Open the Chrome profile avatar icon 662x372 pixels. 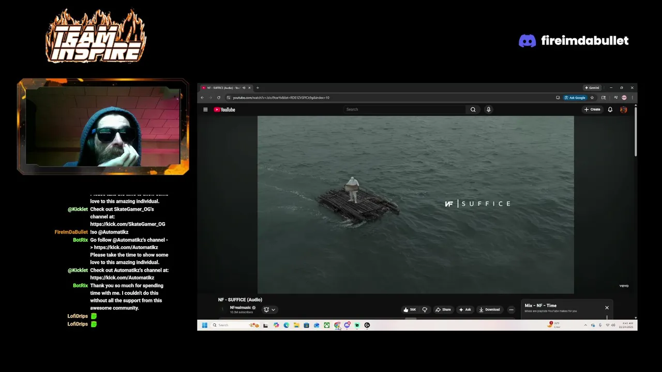point(624,98)
